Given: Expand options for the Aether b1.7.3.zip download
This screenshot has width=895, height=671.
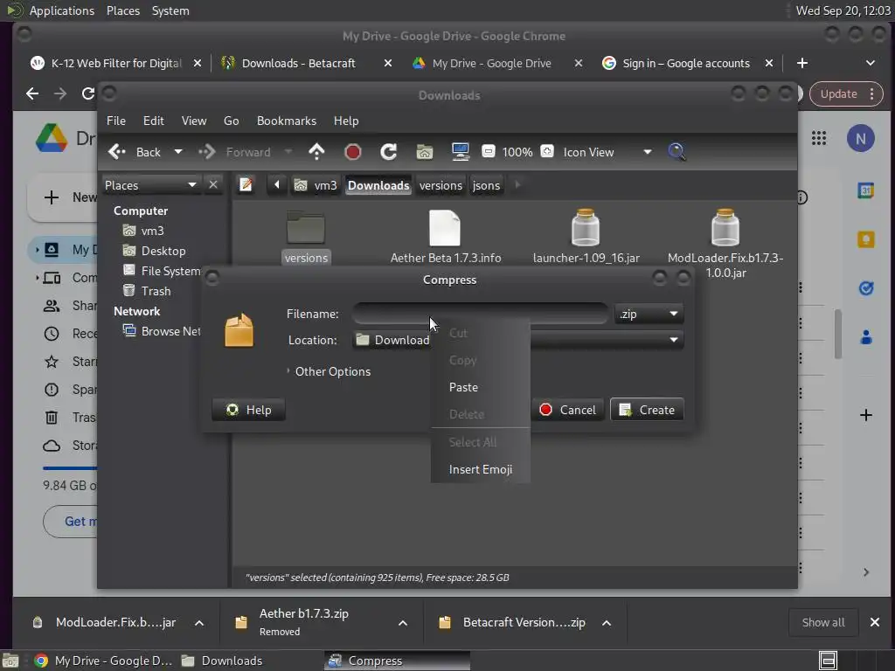Looking at the screenshot, I should [402, 623].
